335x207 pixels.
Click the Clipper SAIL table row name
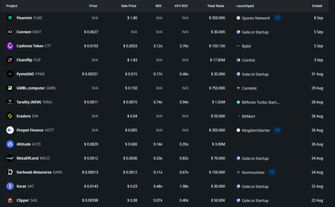(23, 200)
